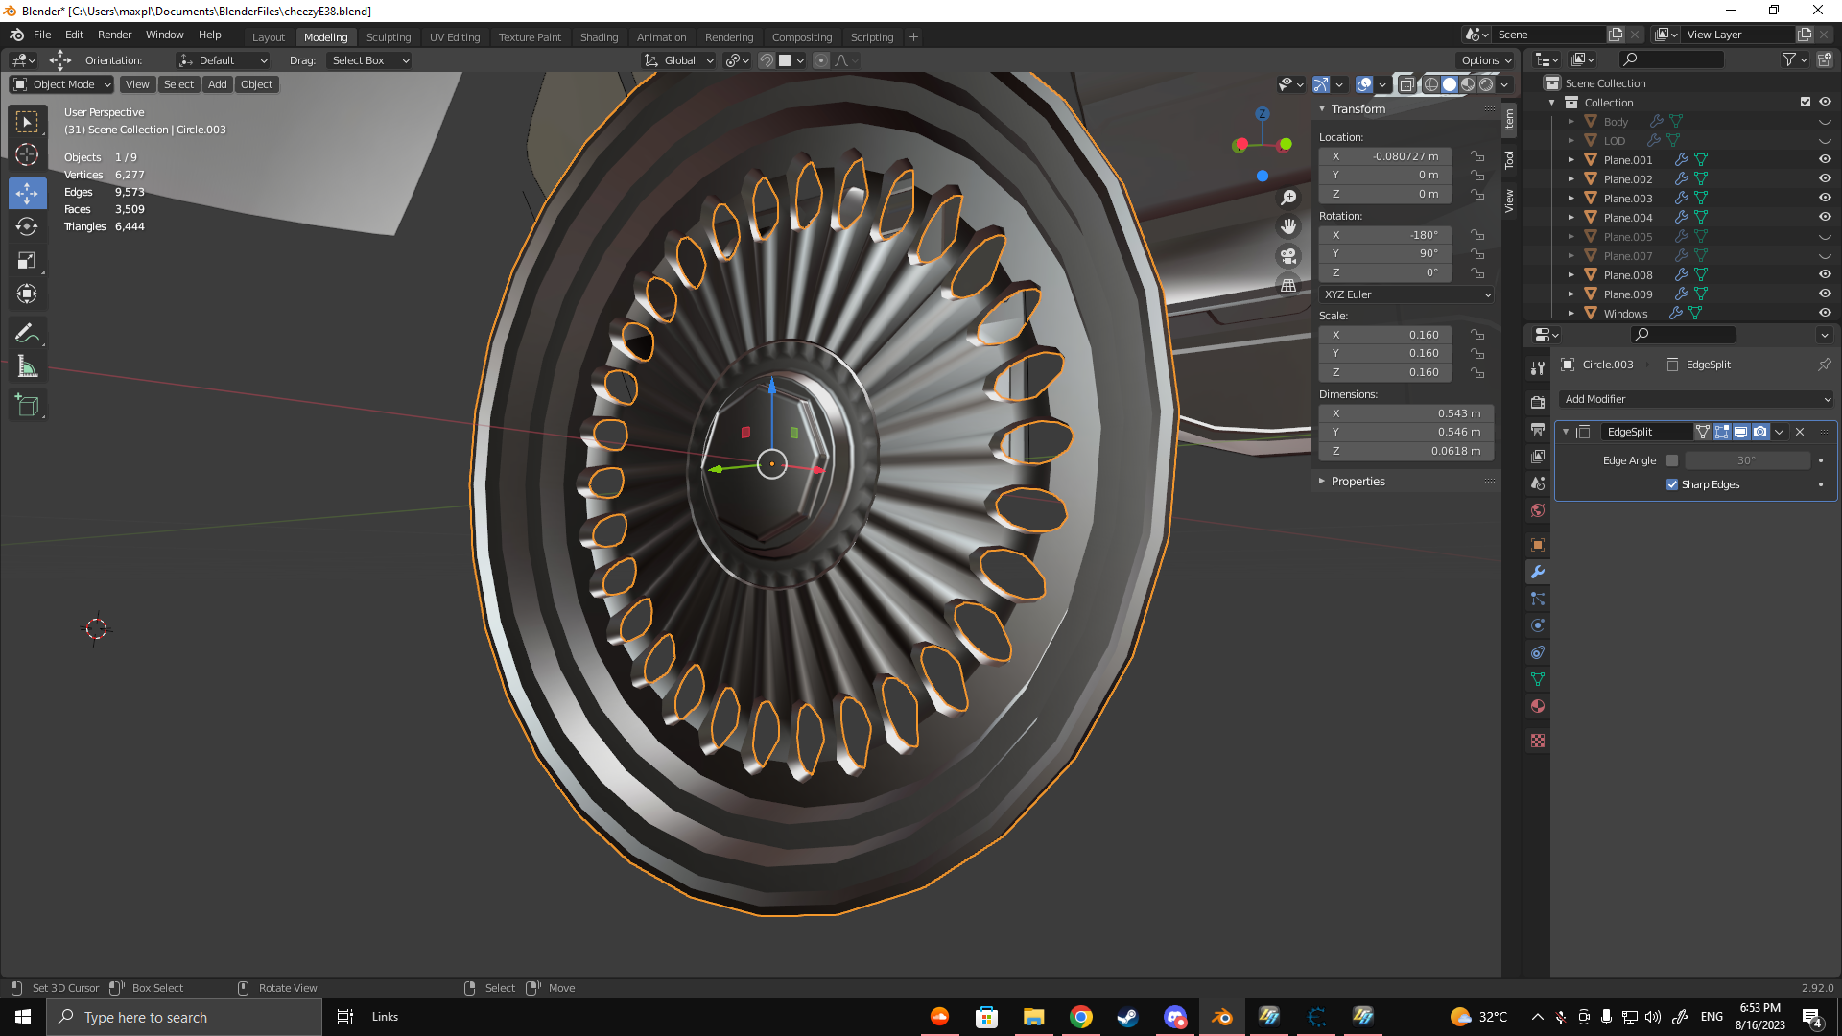Click the Location X value field
The width and height of the screenshot is (1842, 1036).
point(1384,156)
